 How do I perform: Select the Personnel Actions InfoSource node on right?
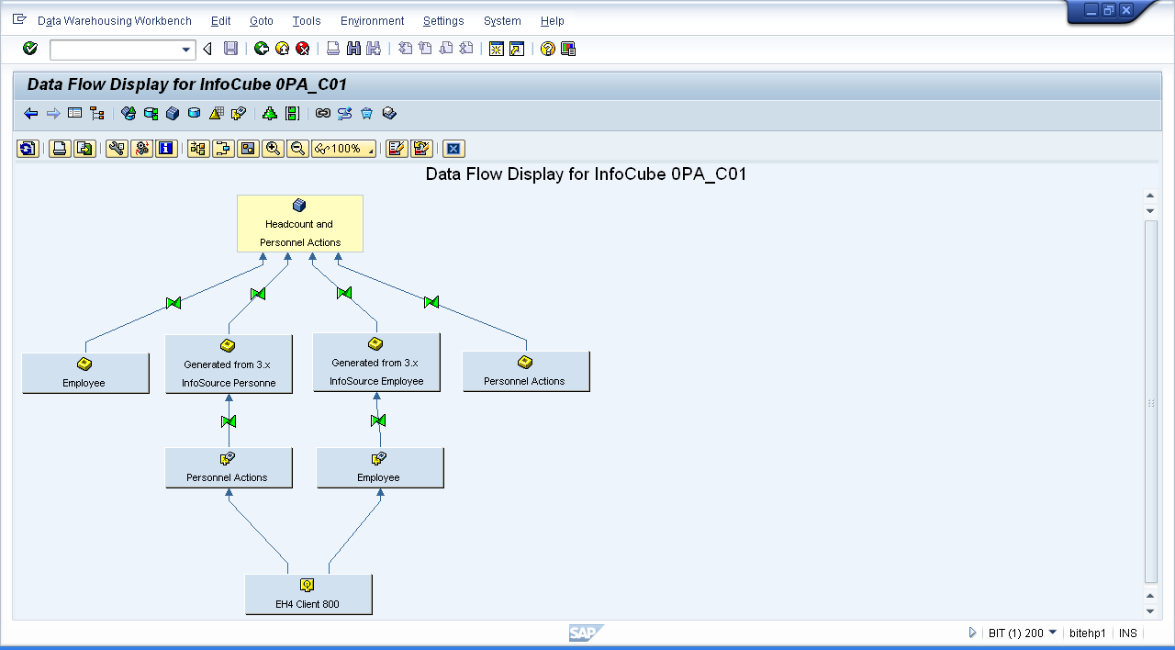click(x=525, y=371)
